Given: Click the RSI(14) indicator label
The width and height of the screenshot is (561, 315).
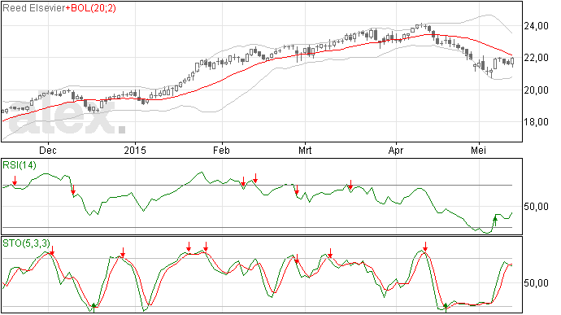Looking at the screenshot, I should pyautogui.click(x=20, y=165).
